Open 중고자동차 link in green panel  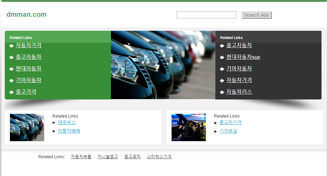point(28,57)
